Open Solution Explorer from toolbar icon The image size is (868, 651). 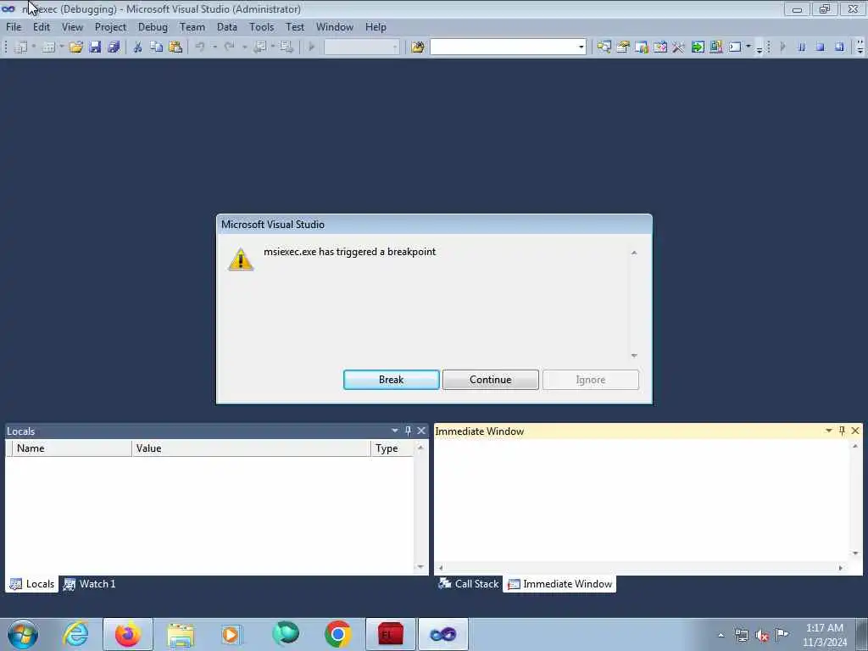(x=604, y=47)
